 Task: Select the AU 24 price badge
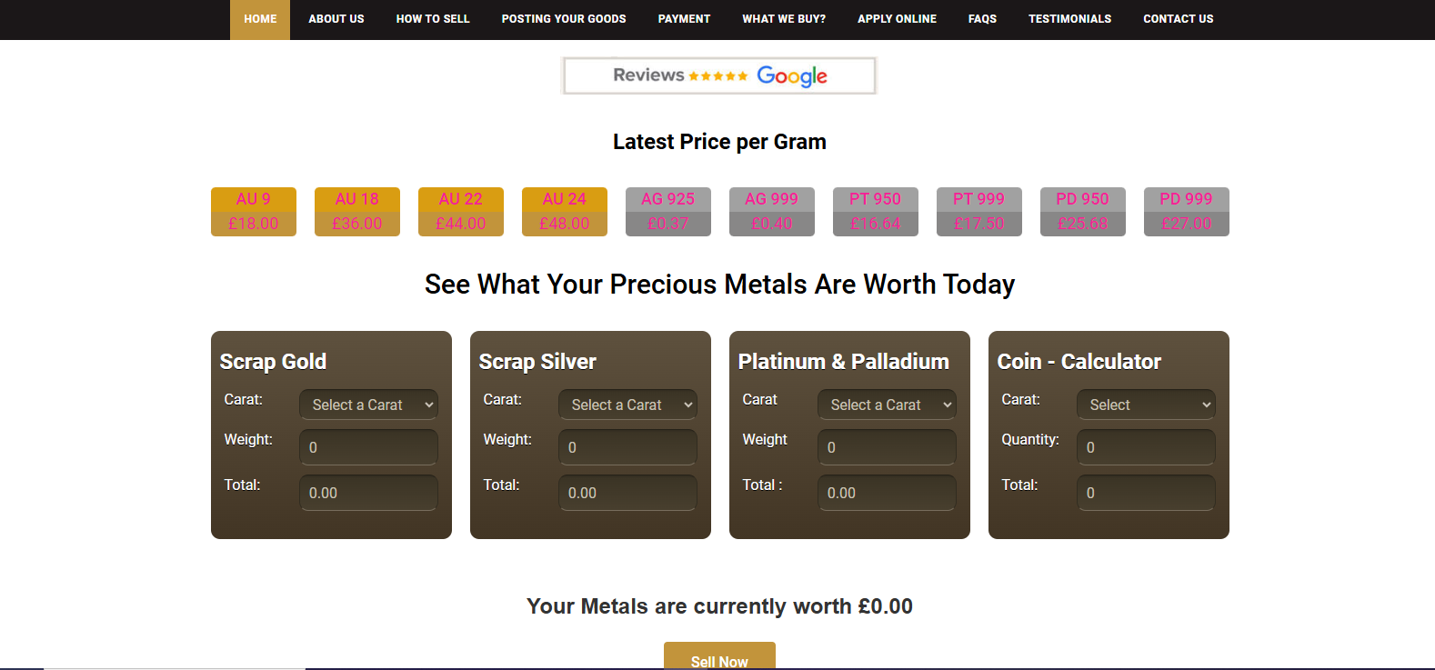click(x=565, y=212)
